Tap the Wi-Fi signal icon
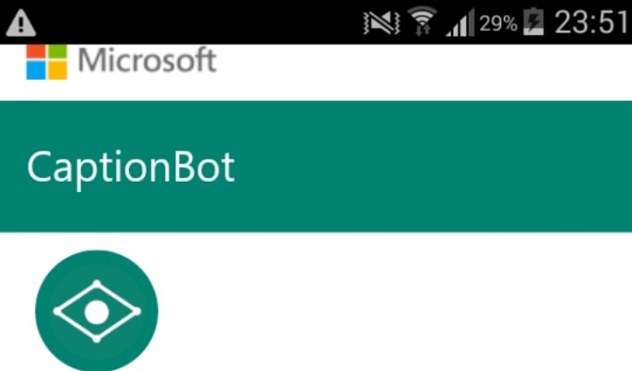632x371 pixels. pos(422,21)
